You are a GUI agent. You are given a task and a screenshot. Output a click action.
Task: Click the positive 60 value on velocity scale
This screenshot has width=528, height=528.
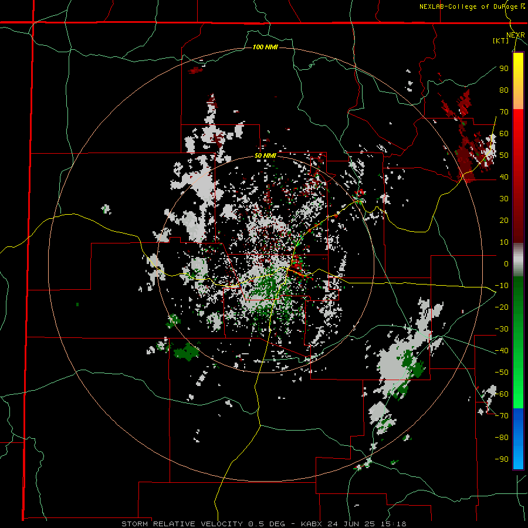coord(504,133)
